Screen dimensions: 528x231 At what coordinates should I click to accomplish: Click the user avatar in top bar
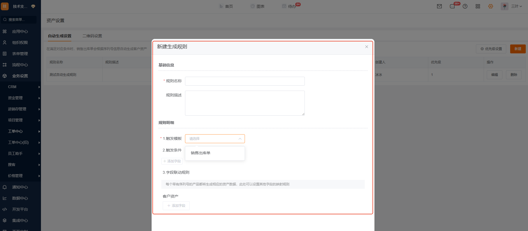[x=504, y=6]
